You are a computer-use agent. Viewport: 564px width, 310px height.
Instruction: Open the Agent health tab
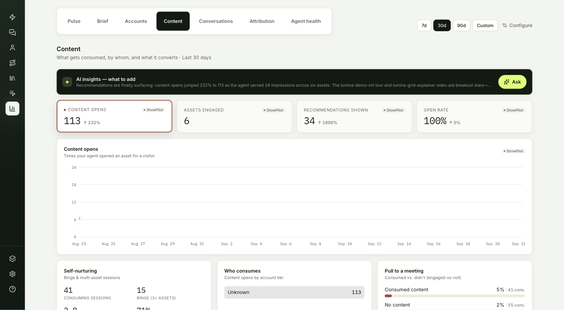306,21
